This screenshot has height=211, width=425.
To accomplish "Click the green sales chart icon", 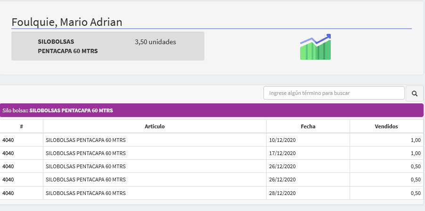I will click(x=315, y=47).
